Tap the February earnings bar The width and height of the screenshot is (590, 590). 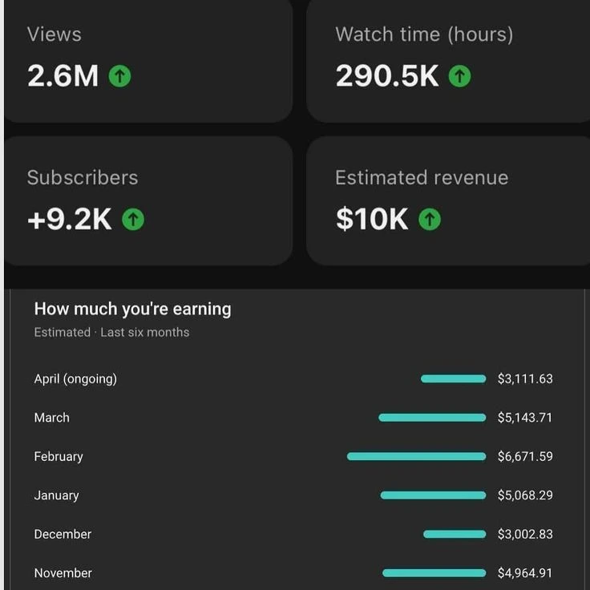(416, 457)
